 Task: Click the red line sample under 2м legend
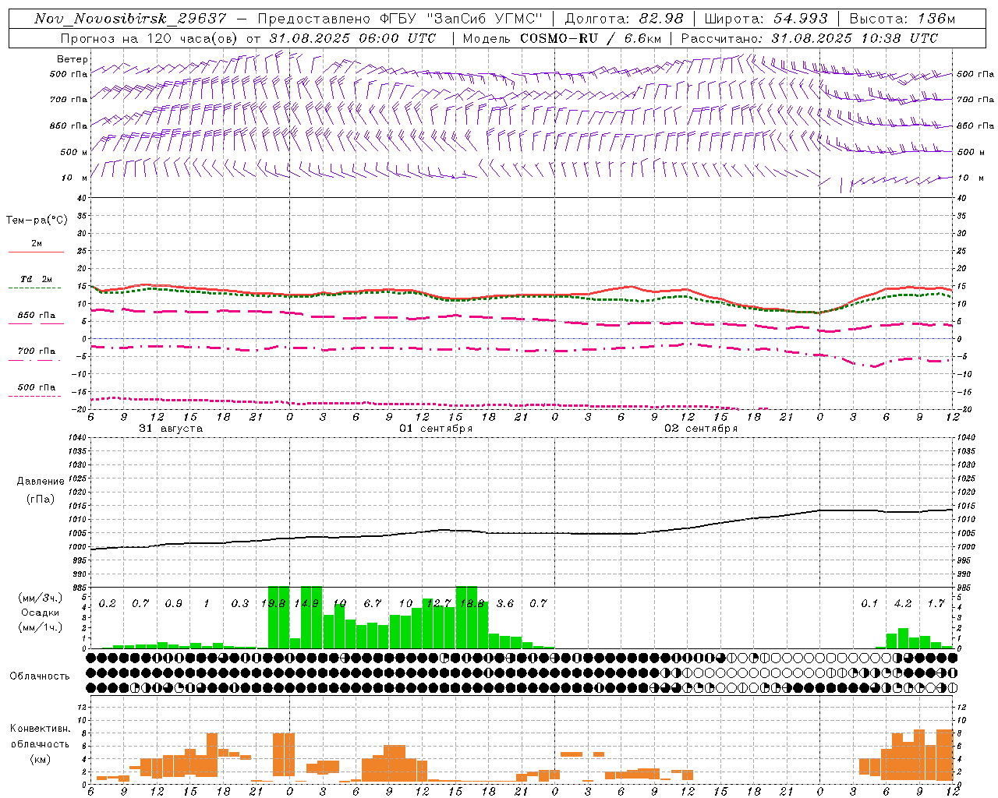coord(36,252)
